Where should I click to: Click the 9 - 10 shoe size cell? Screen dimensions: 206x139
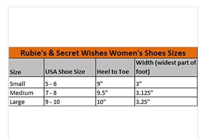tap(70, 101)
